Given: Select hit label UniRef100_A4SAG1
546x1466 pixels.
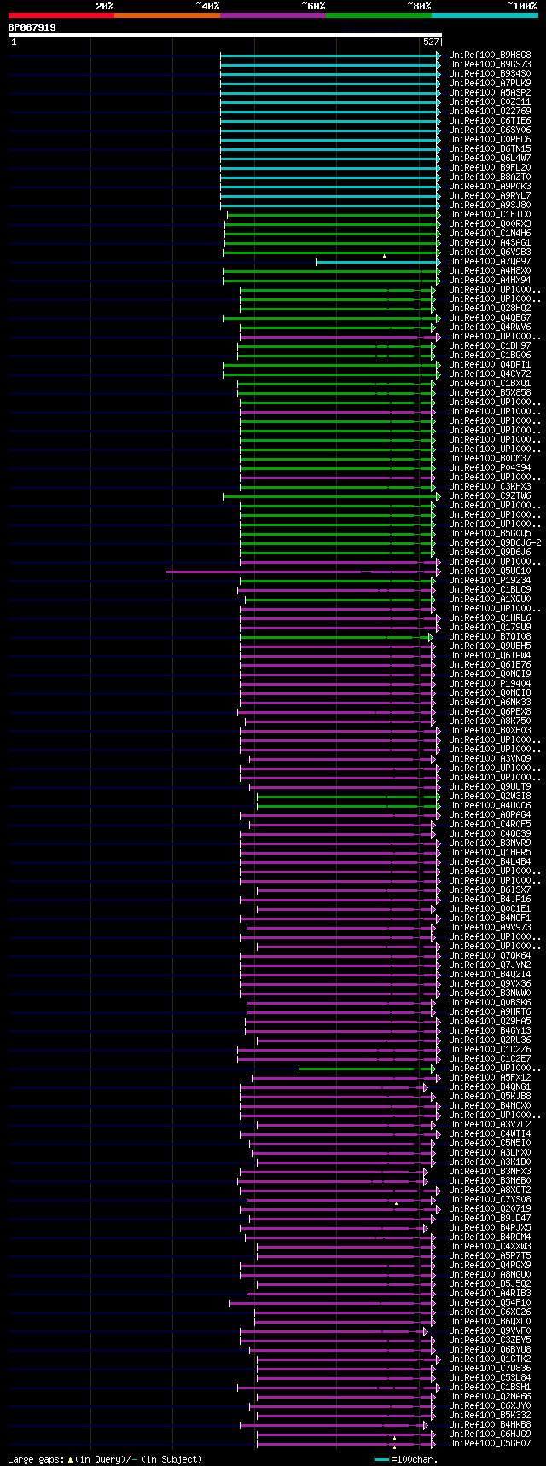Looking at the screenshot, I should 490,242.
